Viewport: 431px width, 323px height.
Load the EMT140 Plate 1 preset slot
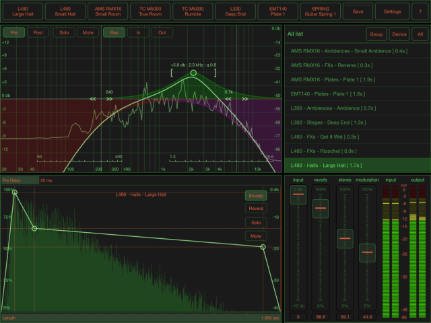coord(277,11)
